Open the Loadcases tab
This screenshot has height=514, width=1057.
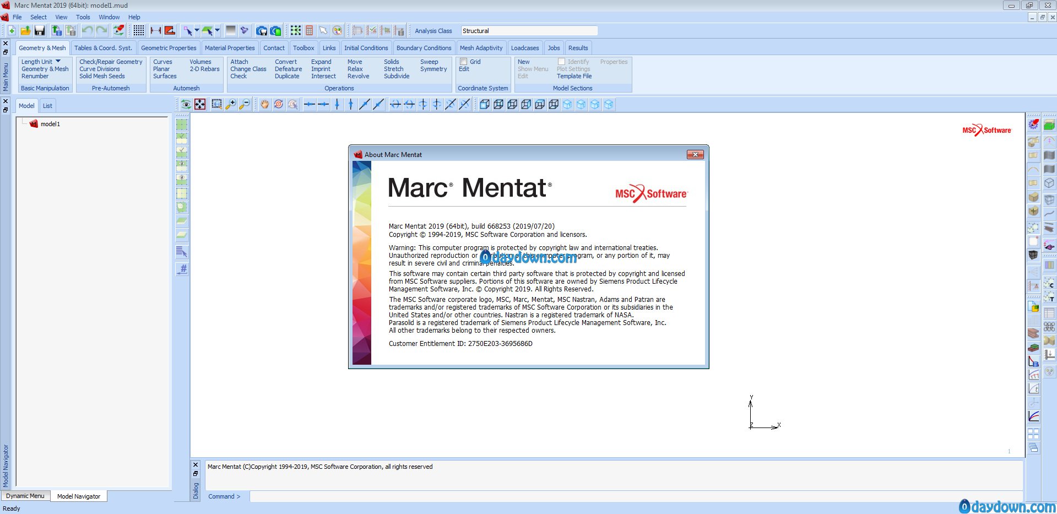[525, 48]
